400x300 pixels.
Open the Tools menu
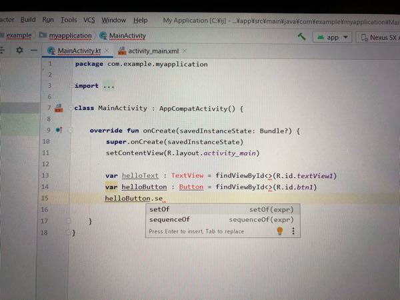pyautogui.click(x=69, y=20)
